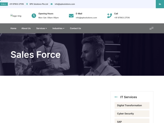Open the LinkedIn icon link

pos(160,4)
